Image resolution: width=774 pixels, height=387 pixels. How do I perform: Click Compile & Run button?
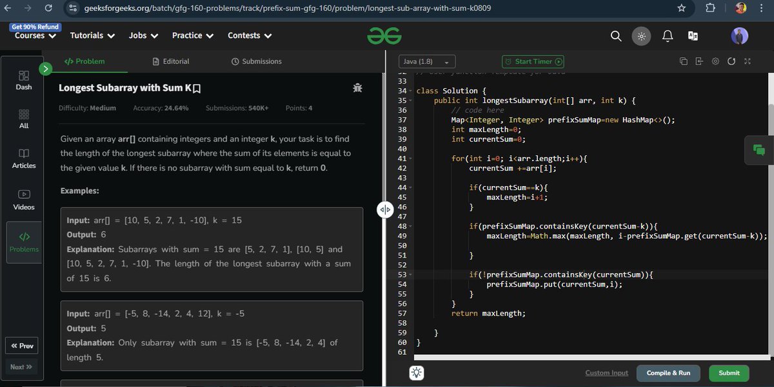tap(668, 373)
